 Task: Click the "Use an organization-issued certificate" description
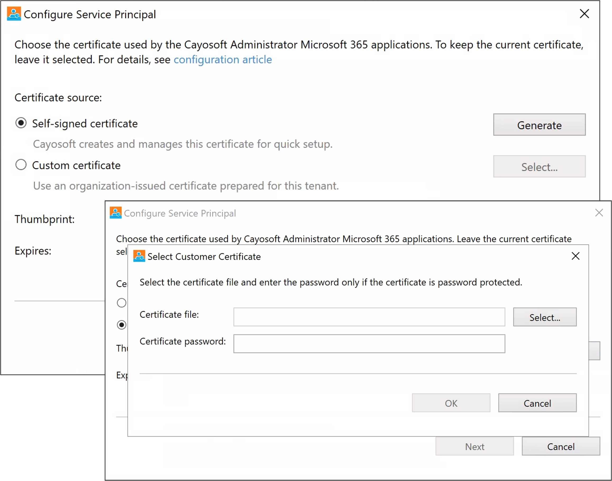186,186
